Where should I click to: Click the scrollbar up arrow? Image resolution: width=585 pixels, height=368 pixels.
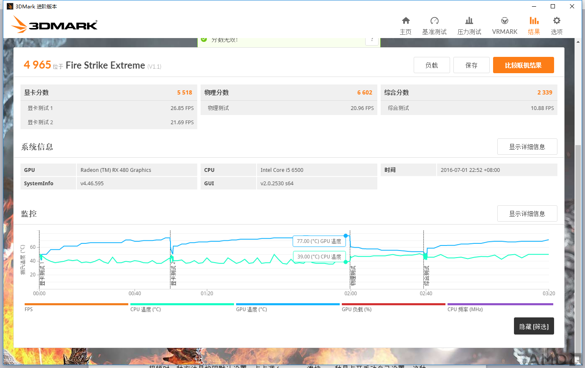click(x=578, y=41)
